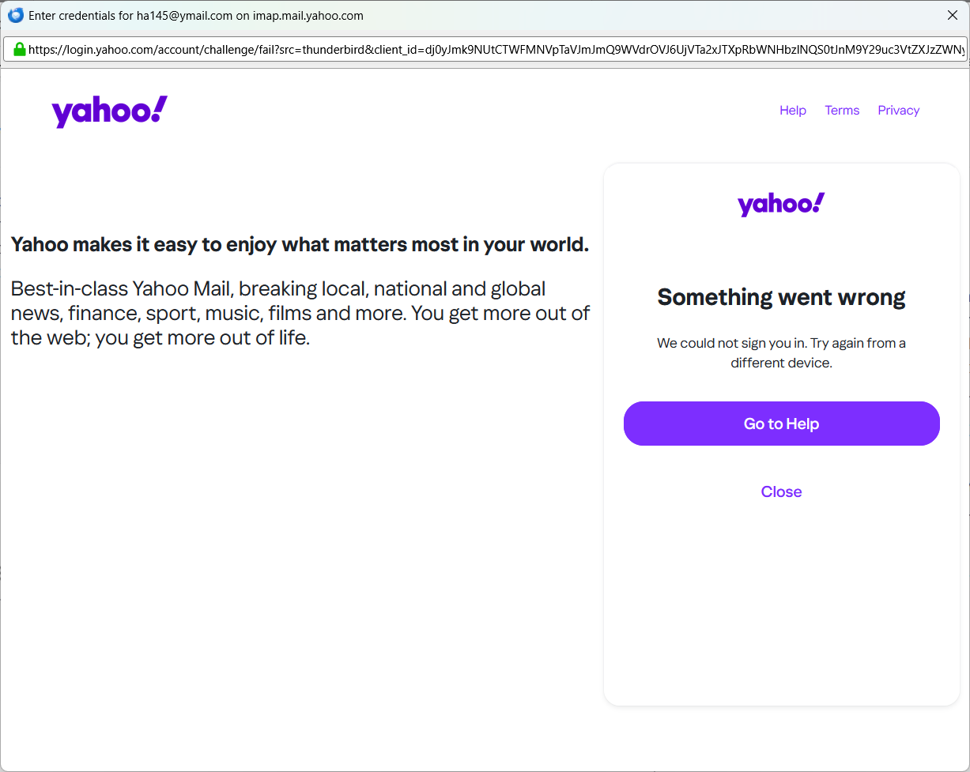This screenshot has height=772, width=970.
Task: Click the Thunderbird icon in title bar
Action: tap(16, 15)
